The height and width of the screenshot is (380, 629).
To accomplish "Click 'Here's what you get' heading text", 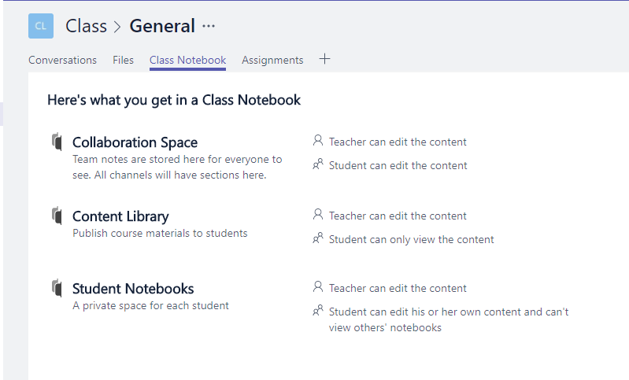I will 174,100.
